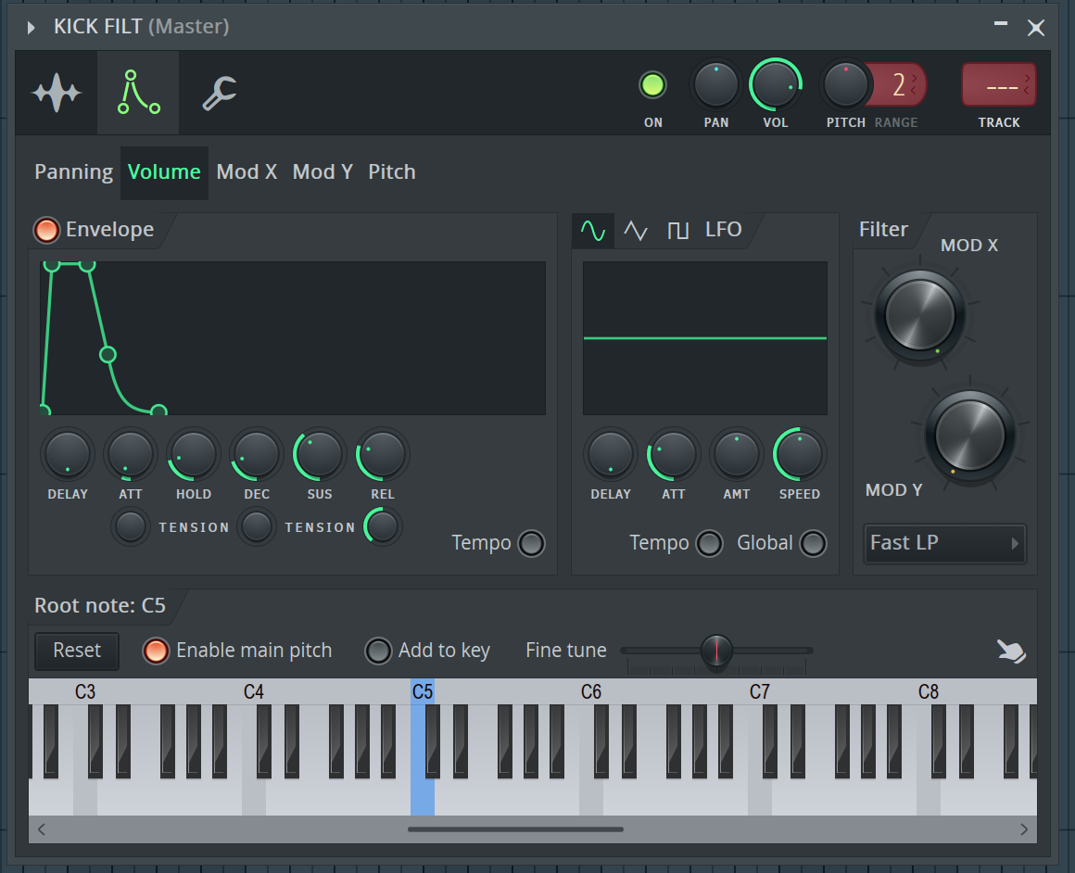Click the C7 key on the keyboard
The image size is (1075, 873).
[760, 795]
